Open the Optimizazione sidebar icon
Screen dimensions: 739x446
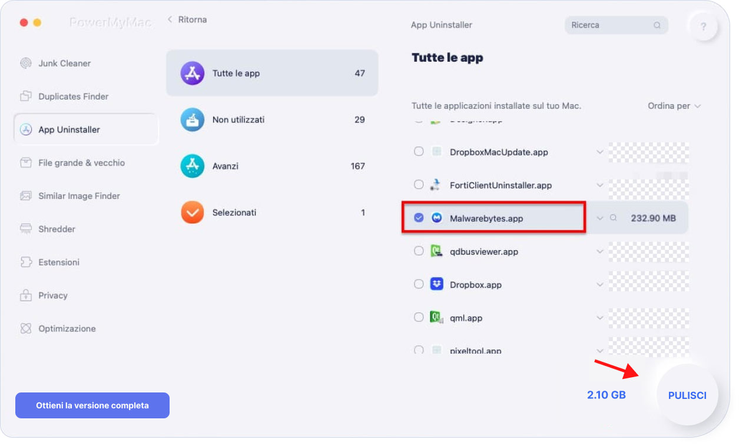click(26, 328)
